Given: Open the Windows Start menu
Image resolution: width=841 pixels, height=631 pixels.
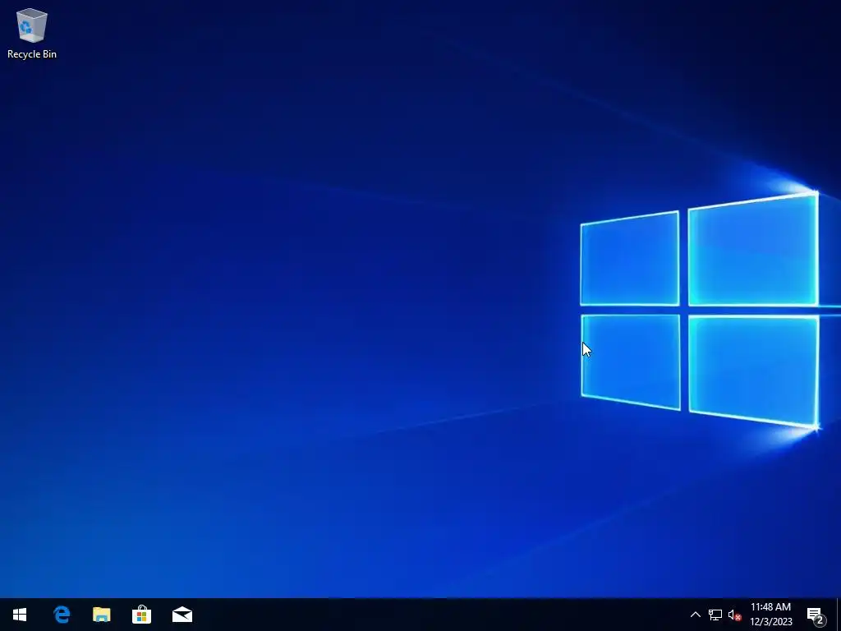Looking at the screenshot, I should click(20, 615).
